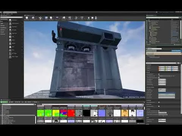
Task: Click the Pause simulation icon
Action: [89, 18]
